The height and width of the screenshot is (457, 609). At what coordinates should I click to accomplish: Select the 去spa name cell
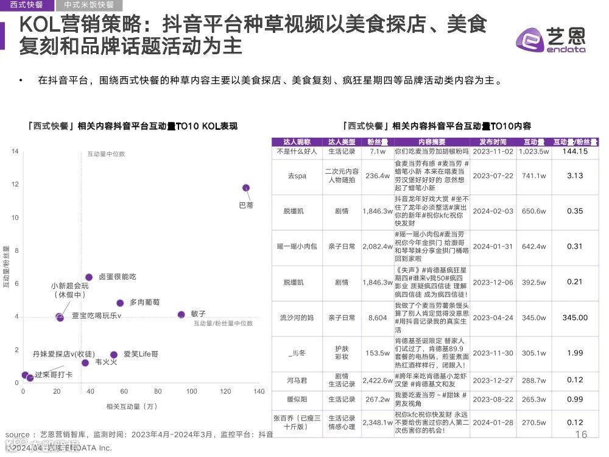coord(297,176)
